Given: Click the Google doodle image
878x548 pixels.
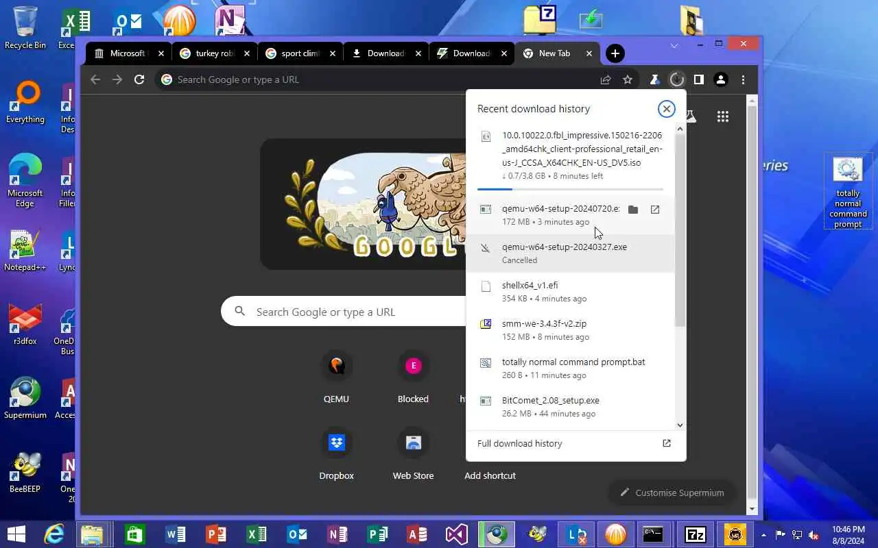Looking at the screenshot, I should pos(364,204).
